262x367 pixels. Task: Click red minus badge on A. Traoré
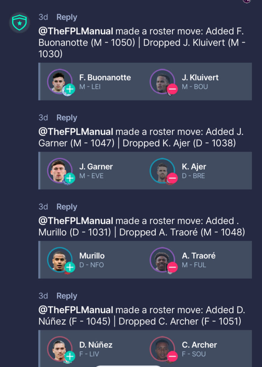click(x=172, y=267)
